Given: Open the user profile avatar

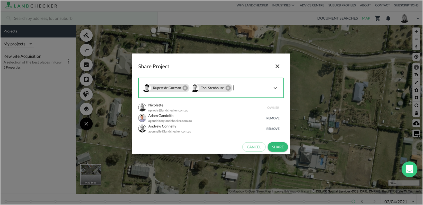Looking at the screenshot, I should (x=404, y=18).
